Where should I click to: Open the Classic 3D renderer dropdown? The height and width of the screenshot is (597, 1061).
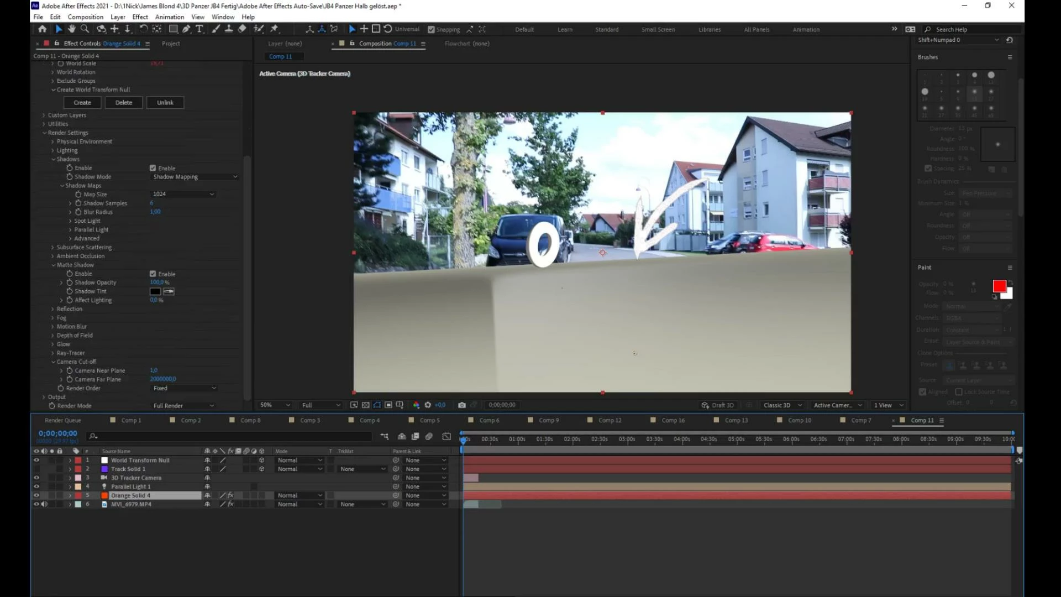(782, 405)
